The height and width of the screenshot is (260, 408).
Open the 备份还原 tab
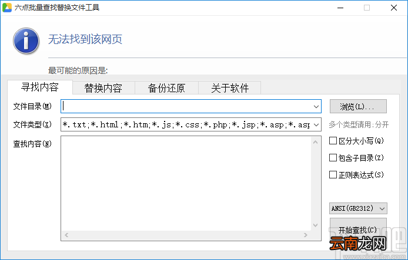point(166,88)
